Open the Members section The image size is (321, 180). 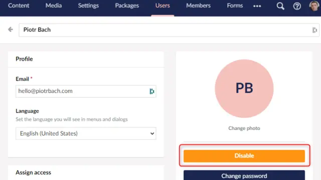pyautogui.click(x=199, y=5)
